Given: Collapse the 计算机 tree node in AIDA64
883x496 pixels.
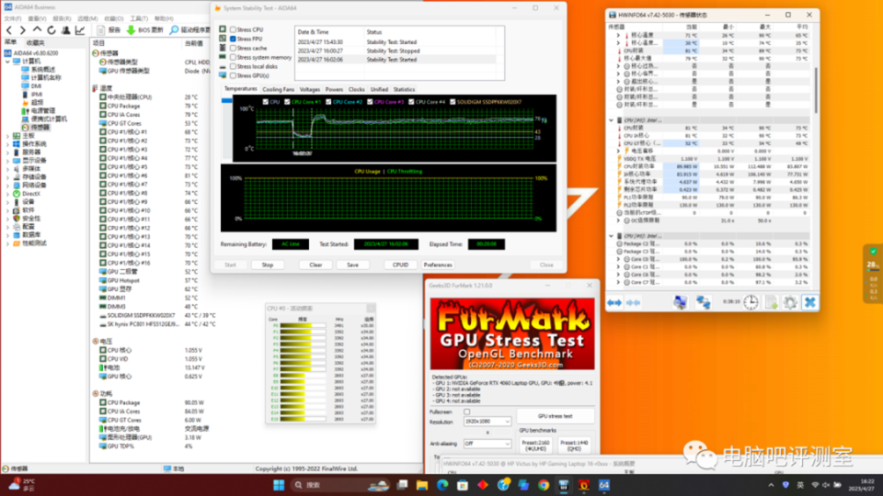Looking at the screenshot, I should (x=7, y=61).
